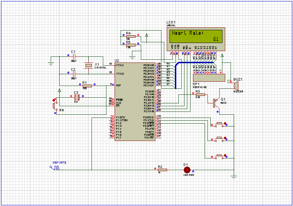Click the red LED D1
293x206 pixels.
187,170
